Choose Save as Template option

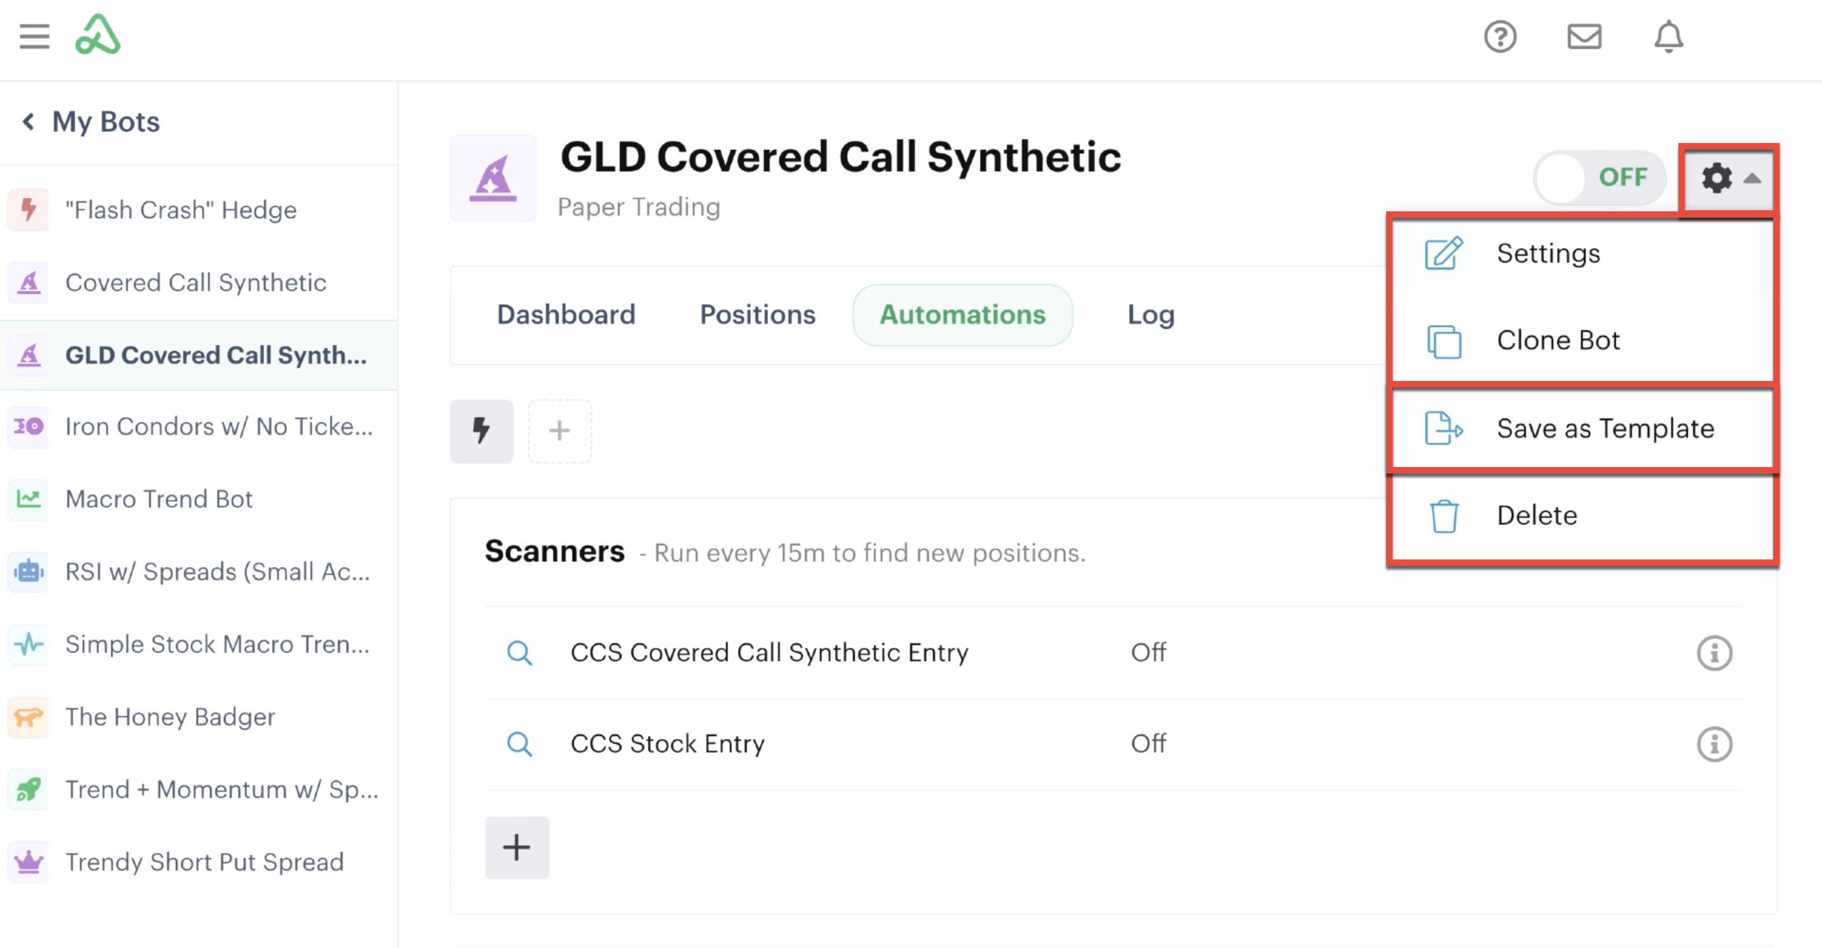coord(1582,428)
